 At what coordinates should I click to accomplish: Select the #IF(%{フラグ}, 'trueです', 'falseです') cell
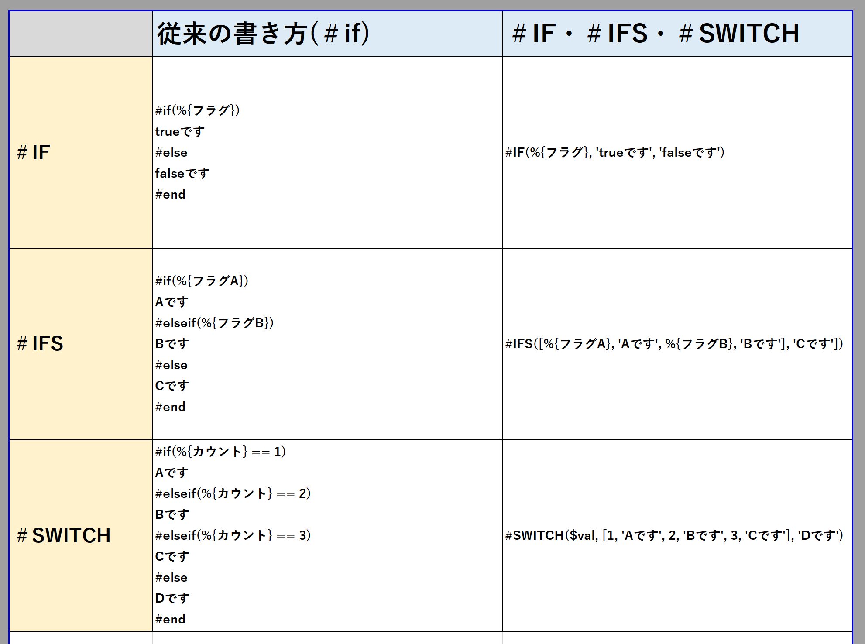click(677, 152)
